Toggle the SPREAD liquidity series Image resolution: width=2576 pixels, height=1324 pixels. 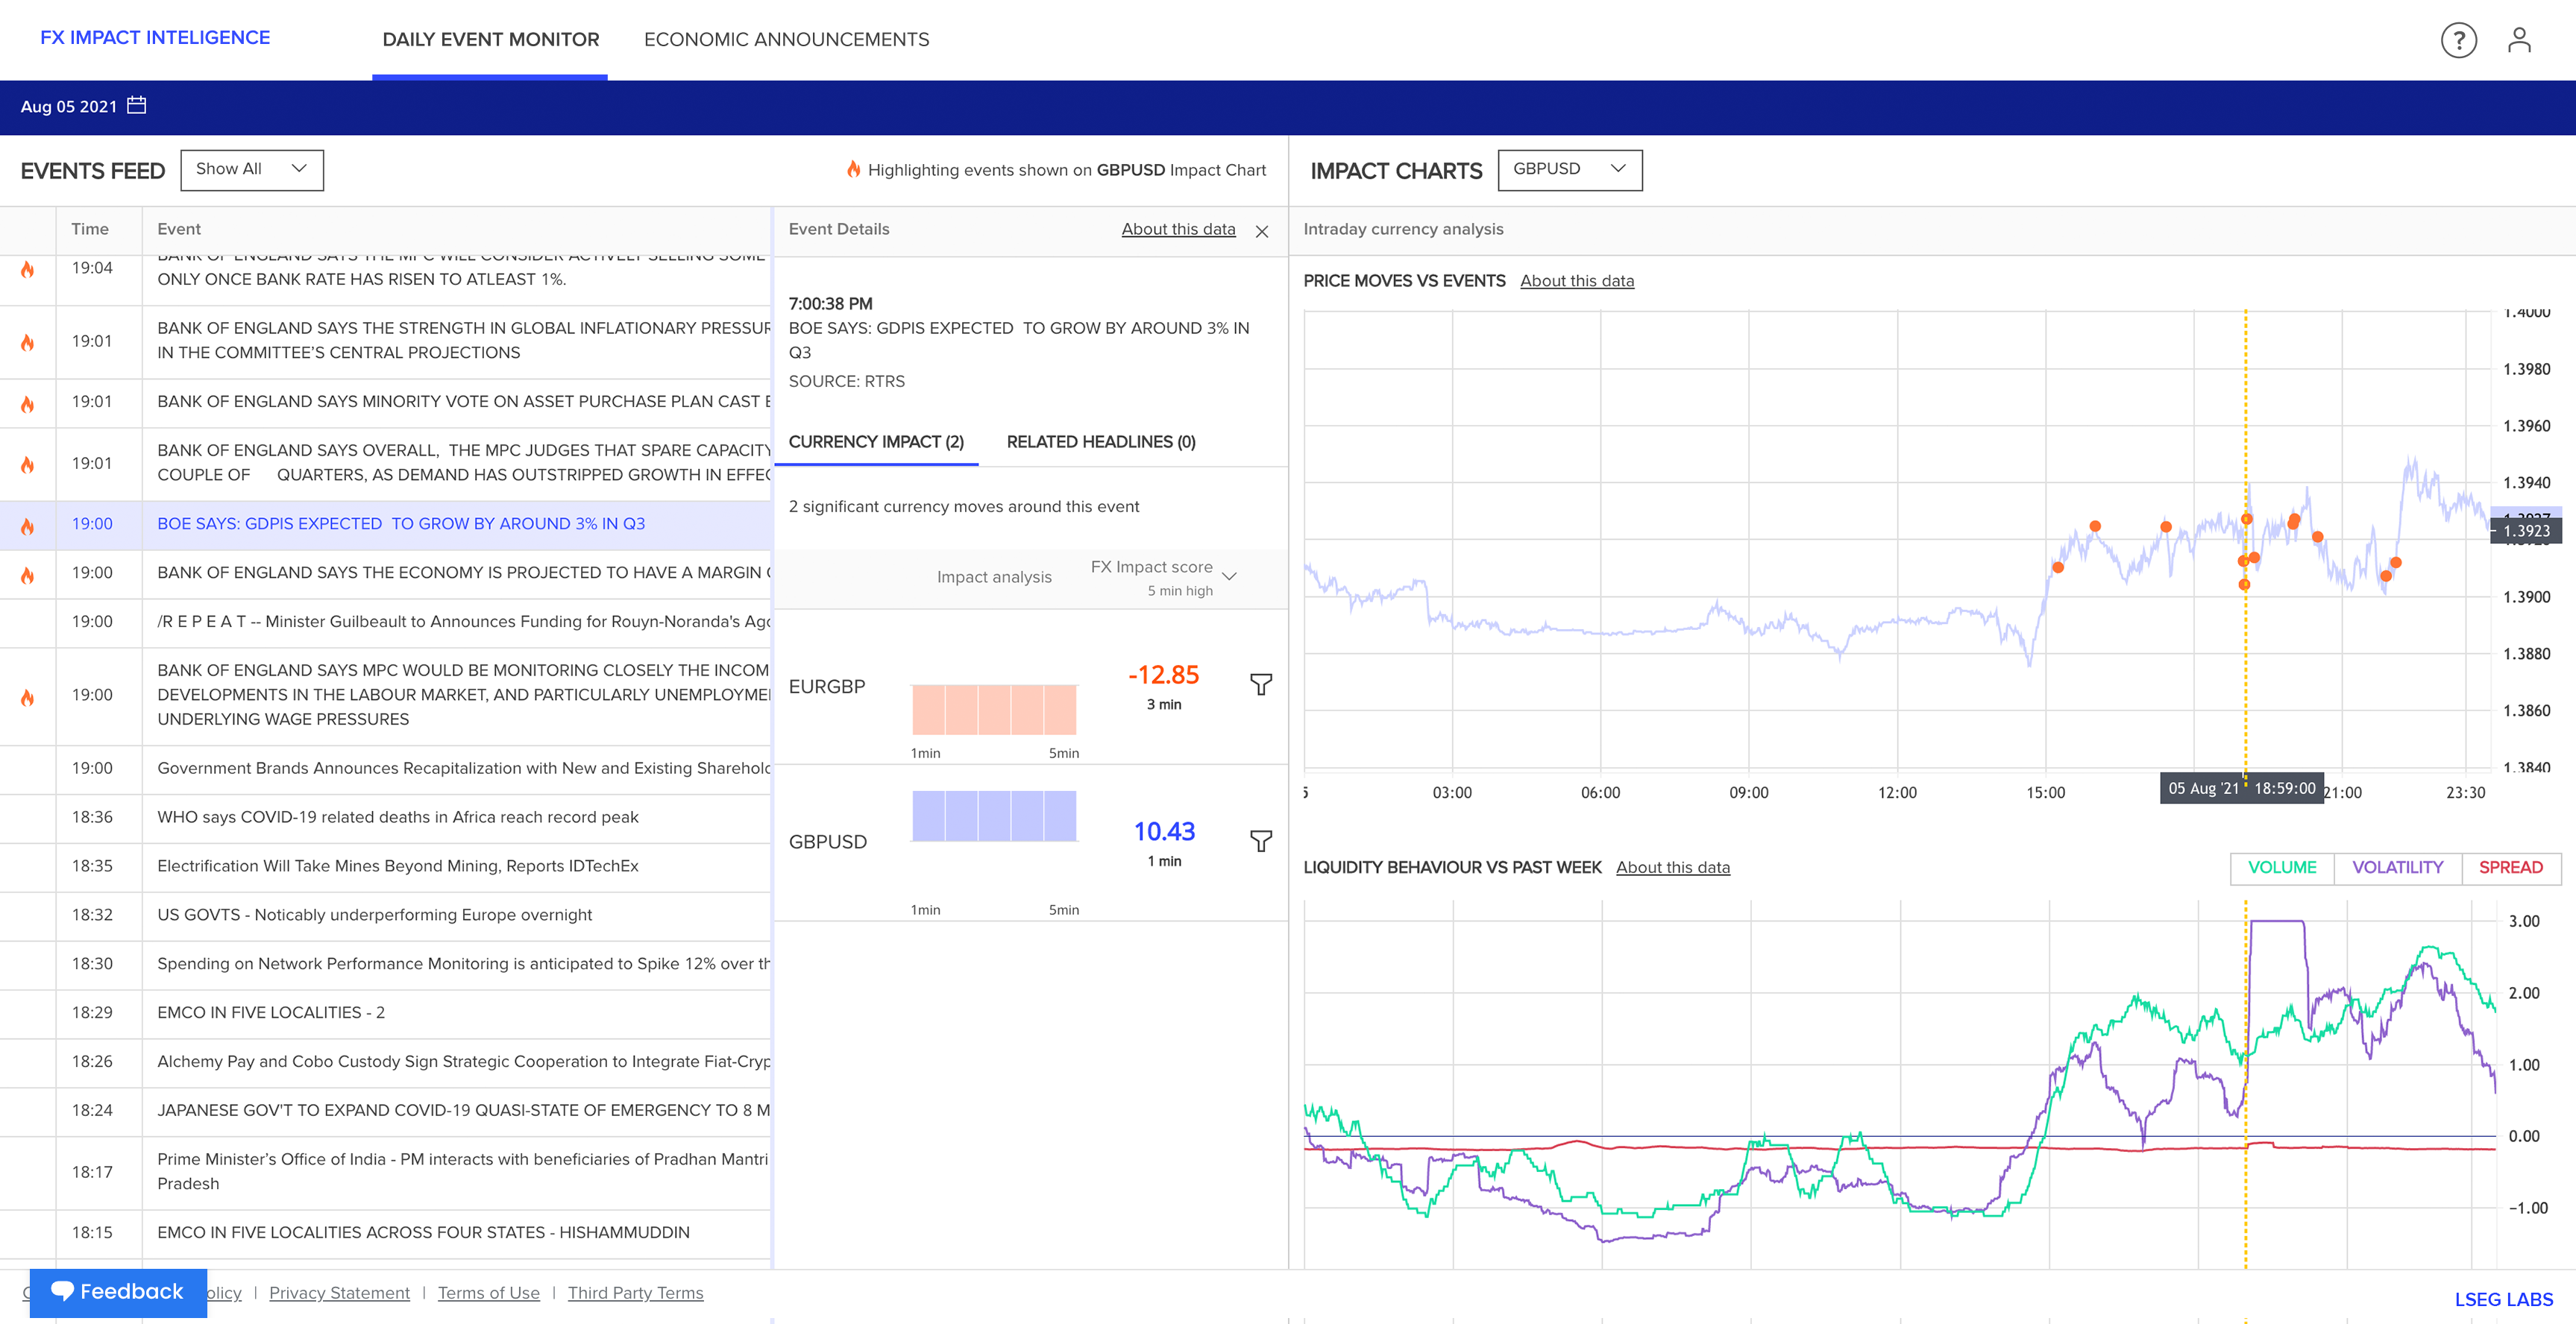coord(2510,867)
